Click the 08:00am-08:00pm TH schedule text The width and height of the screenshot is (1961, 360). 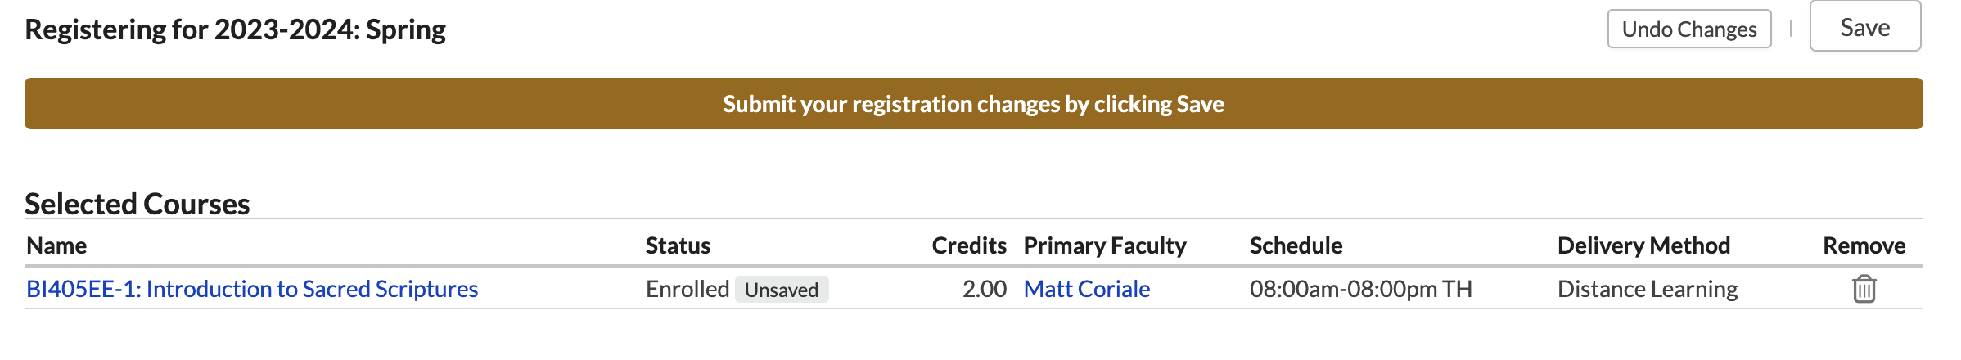[x=1360, y=289]
